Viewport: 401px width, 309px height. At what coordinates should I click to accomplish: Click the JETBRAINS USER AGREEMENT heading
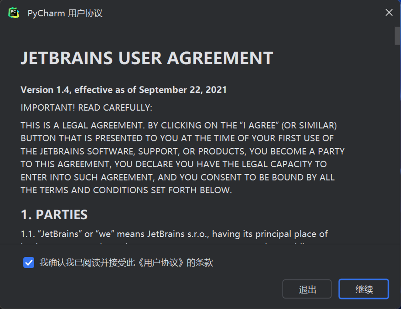point(147,58)
